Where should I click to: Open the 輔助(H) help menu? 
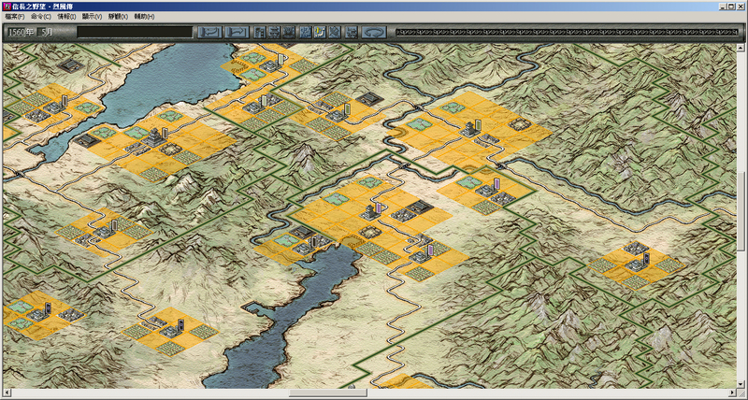click(x=144, y=16)
